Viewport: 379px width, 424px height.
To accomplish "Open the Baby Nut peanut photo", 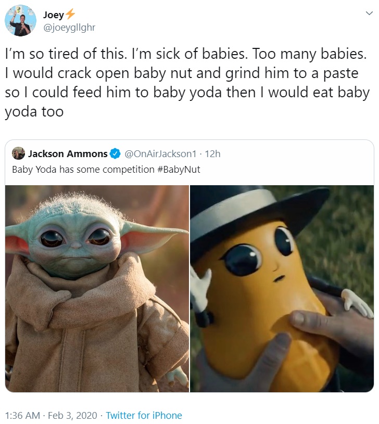I will click(282, 289).
